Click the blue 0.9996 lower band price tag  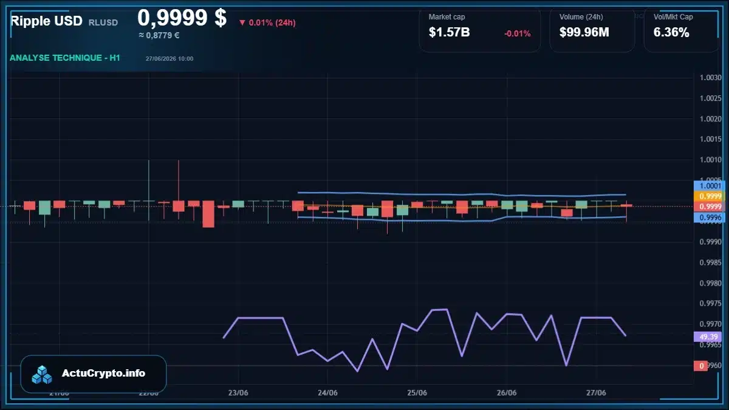710,217
